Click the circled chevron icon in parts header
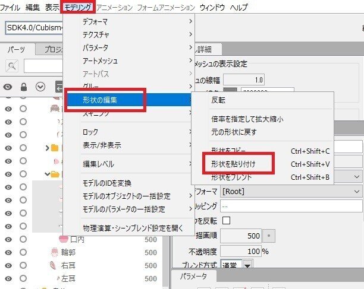The height and width of the screenshot is (289, 364). (40, 87)
